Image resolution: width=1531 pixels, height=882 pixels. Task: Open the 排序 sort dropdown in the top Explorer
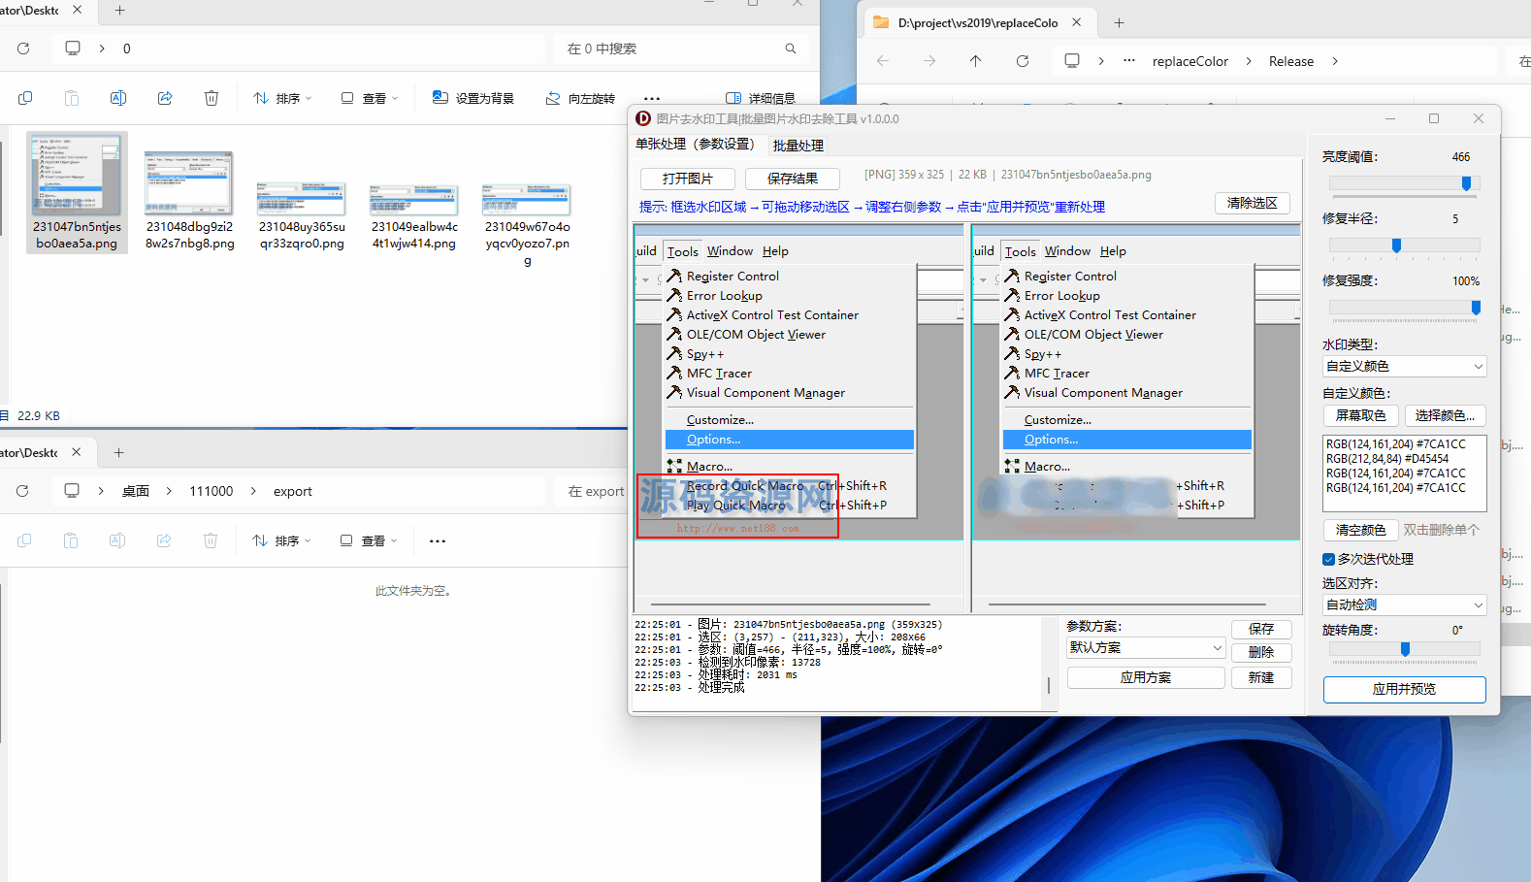(x=282, y=98)
